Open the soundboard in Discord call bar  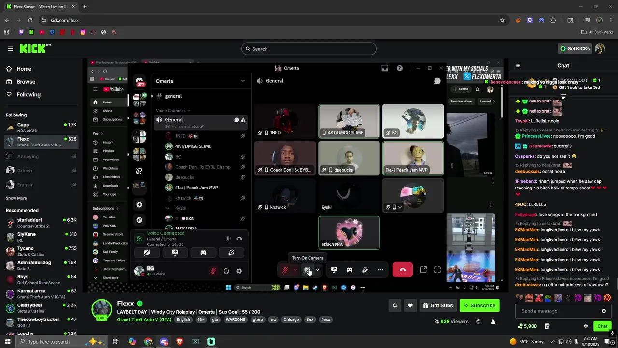pos(365,270)
